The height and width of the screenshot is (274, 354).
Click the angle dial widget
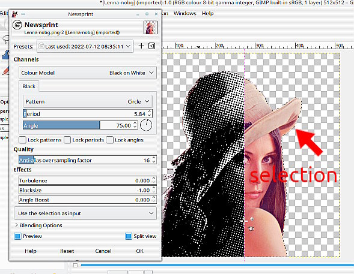pos(146,125)
